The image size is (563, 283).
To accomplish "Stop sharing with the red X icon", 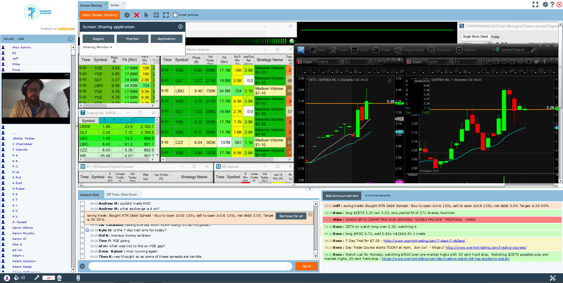I will (137, 15).
